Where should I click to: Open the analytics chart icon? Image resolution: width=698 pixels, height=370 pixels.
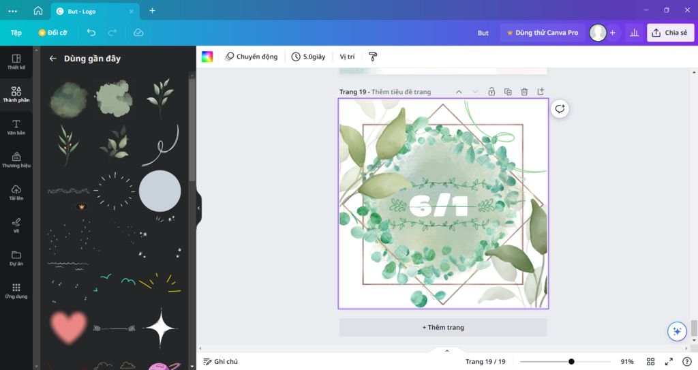635,33
